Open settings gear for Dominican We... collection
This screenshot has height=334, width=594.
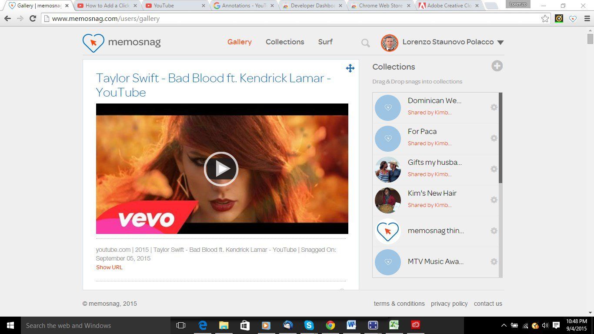pyautogui.click(x=494, y=107)
